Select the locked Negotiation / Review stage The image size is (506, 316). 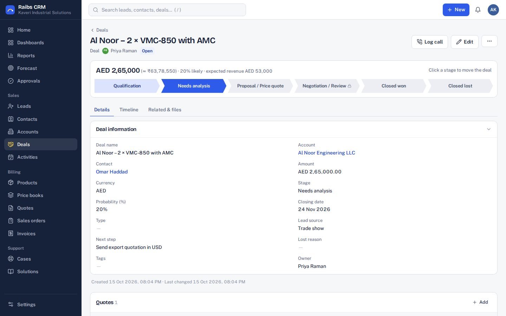(x=327, y=86)
